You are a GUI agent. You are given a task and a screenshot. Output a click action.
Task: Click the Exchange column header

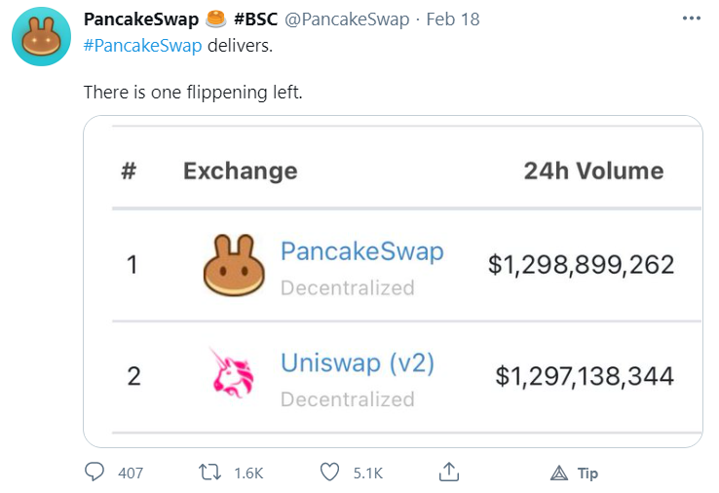click(240, 171)
